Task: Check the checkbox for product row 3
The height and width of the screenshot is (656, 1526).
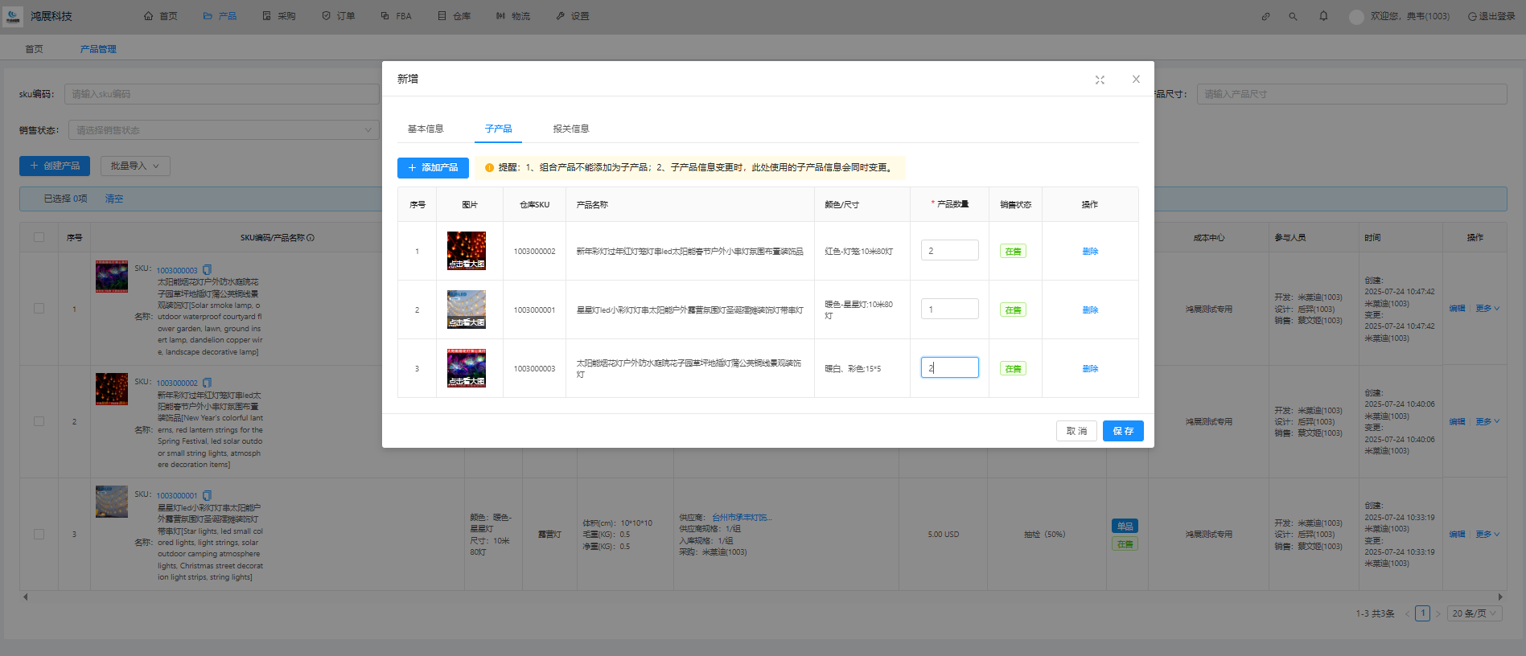Action: click(x=39, y=534)
